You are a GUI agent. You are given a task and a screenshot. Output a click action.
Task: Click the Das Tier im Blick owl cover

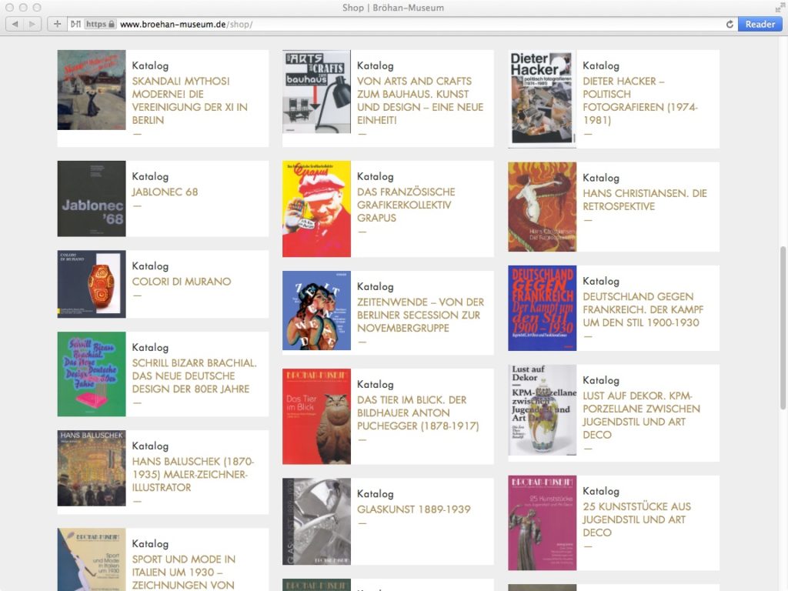pyautogui.click(x=316, y=416)
